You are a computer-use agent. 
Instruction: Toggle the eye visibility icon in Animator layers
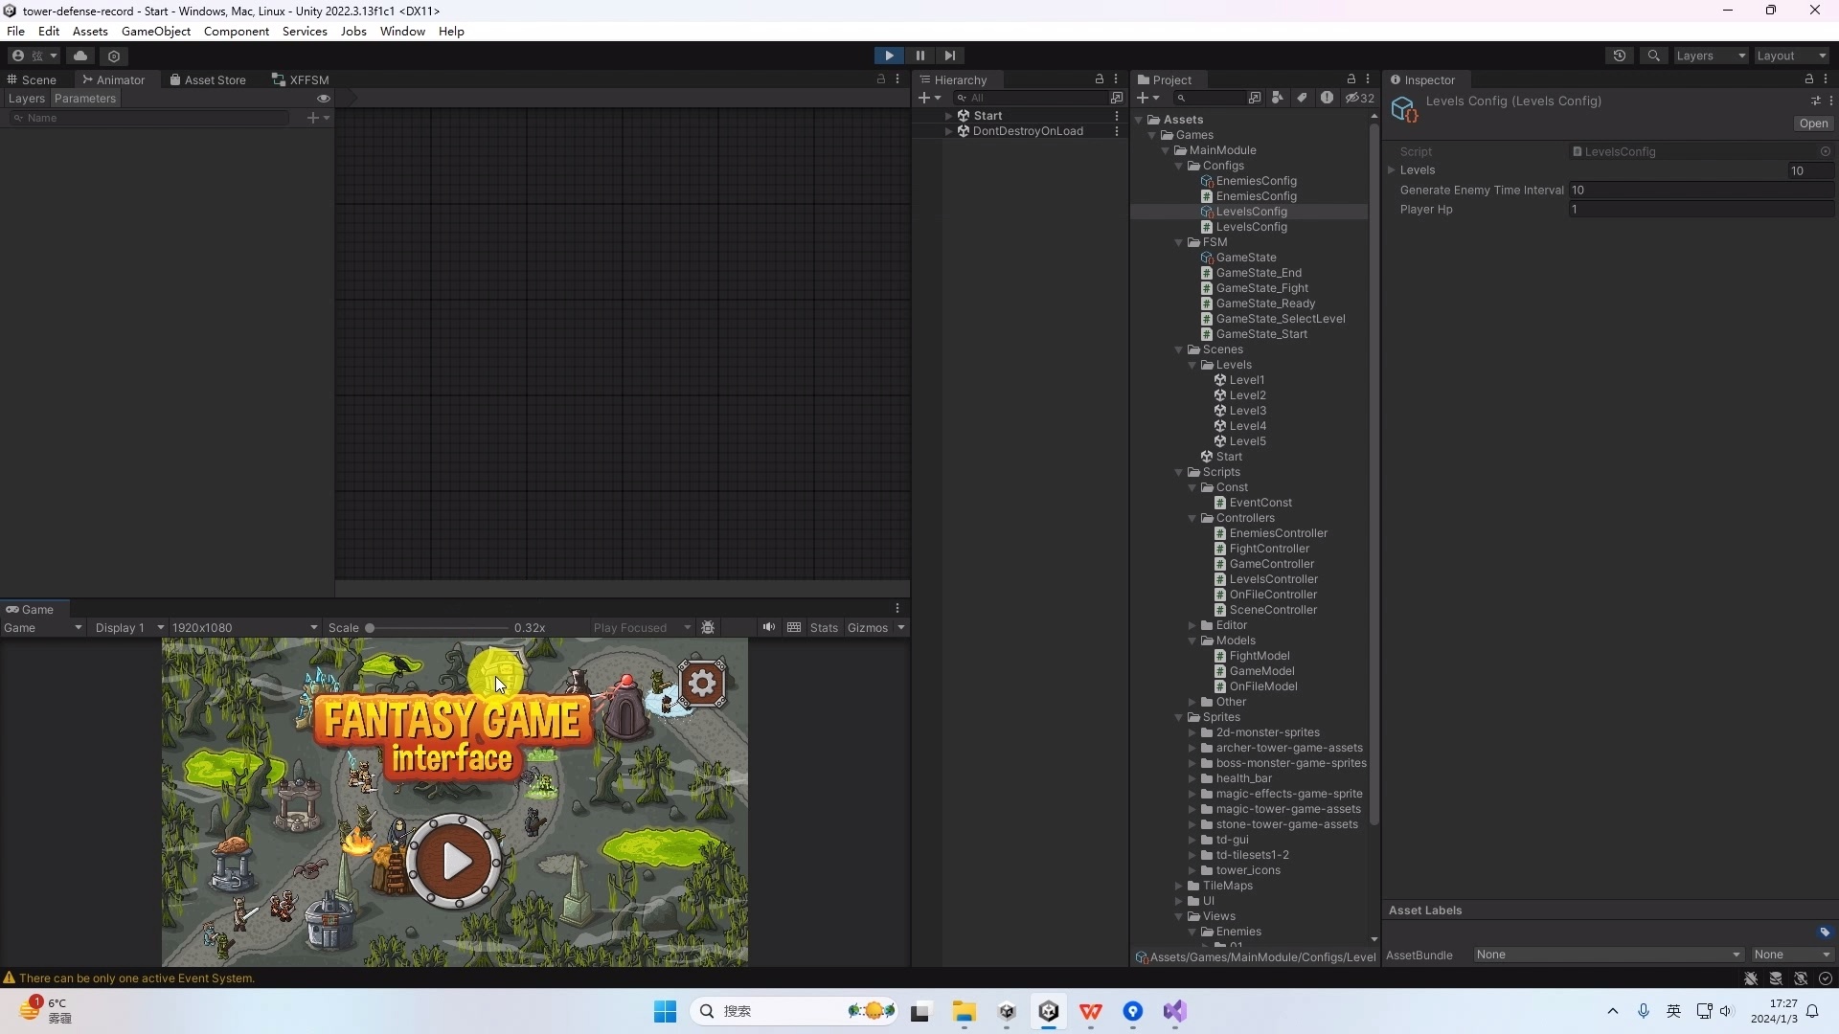[324, 99]
